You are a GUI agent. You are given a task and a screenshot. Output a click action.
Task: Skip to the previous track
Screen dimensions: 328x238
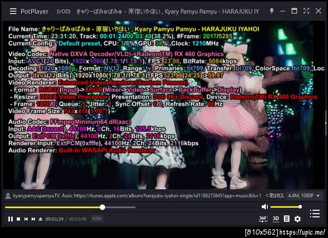click(26, 219)
